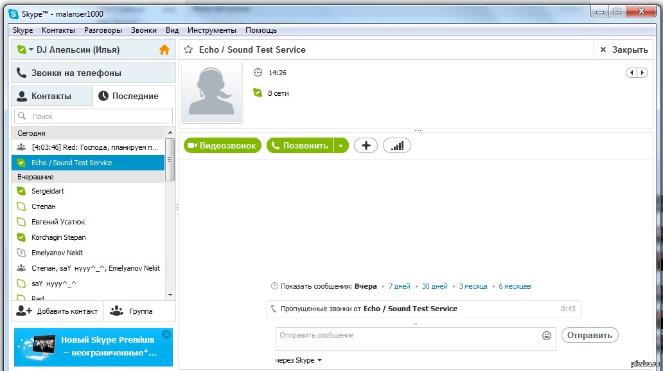This screenshot has height=371, width=663.
Task: Select contact saY нууу^_^
Action: coord(88,284)
